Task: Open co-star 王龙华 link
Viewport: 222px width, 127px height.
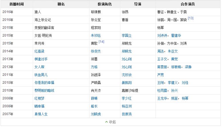Action: [x=162, y=99]
